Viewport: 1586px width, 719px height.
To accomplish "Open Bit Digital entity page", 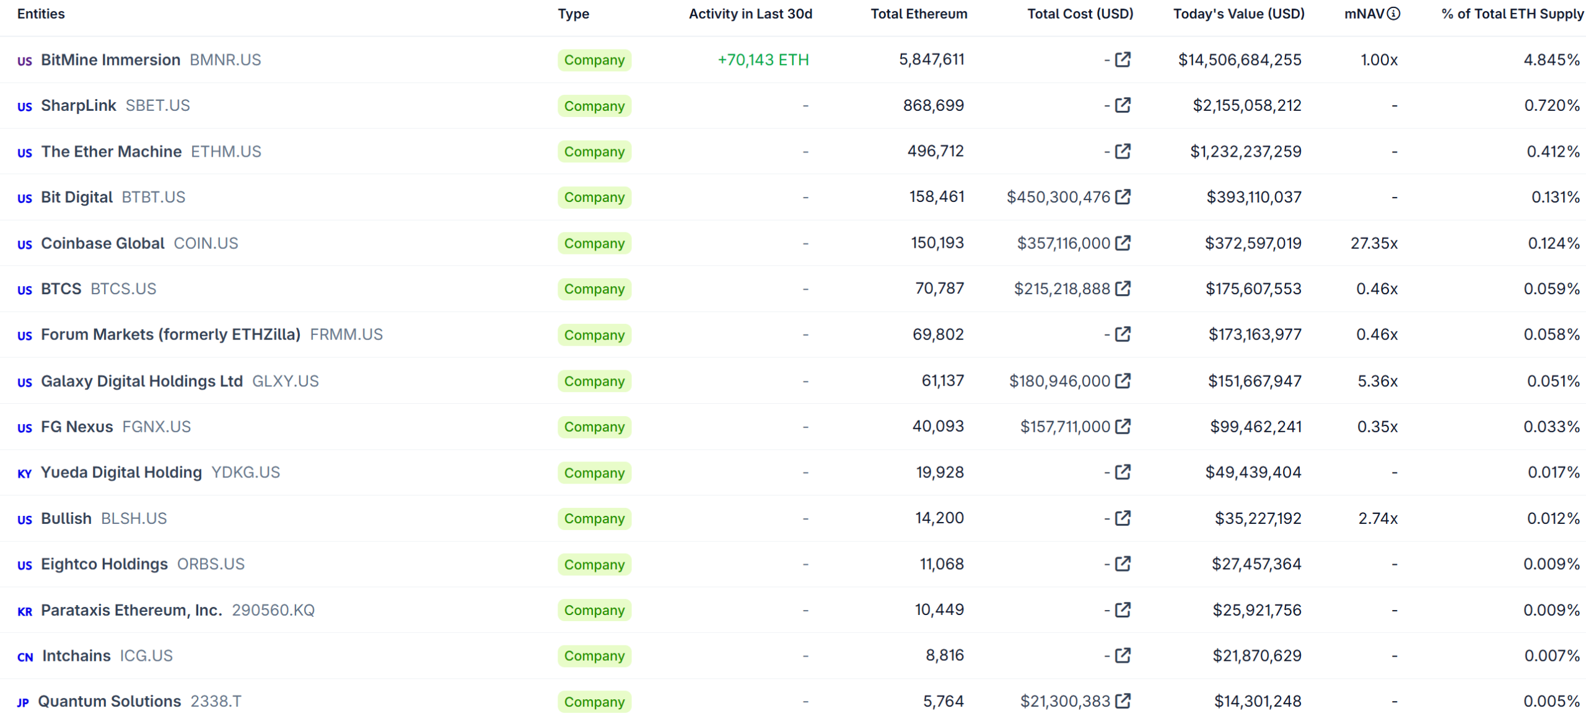I will pos(77,197).
